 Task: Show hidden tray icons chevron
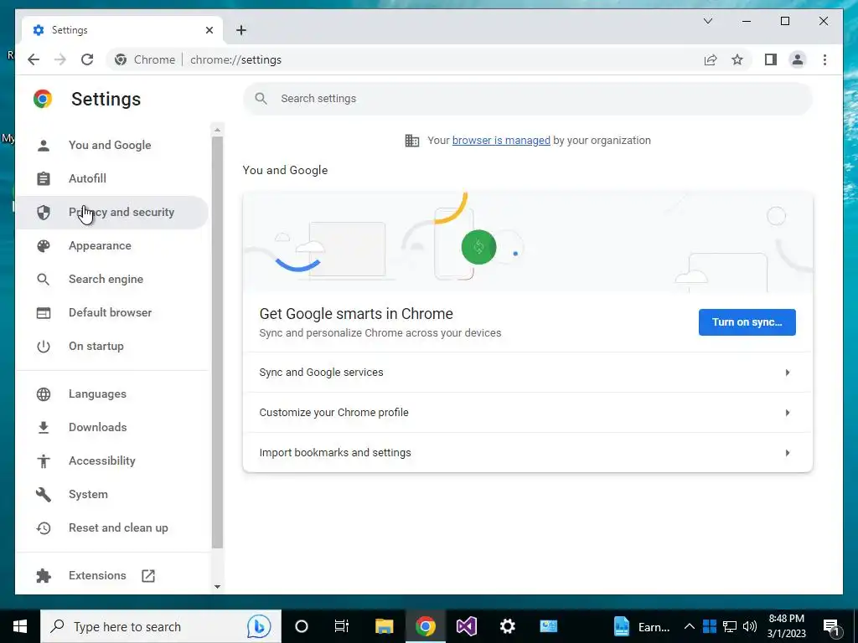tap(690, 626)
